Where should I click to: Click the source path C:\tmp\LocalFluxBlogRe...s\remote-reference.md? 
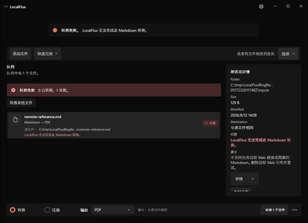[75, 130]
